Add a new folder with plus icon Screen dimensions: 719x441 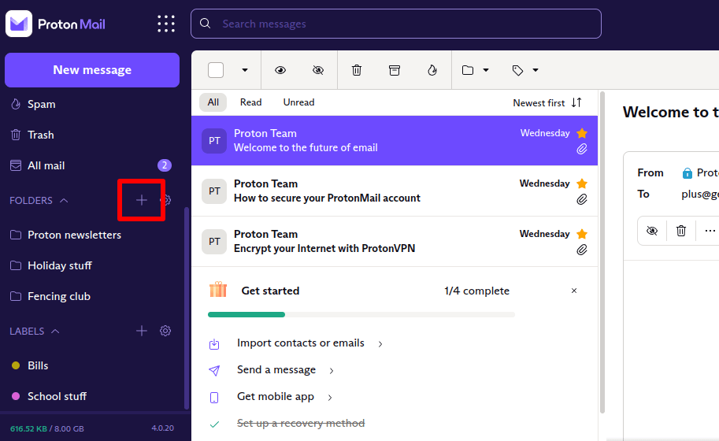tap(141, 200)
